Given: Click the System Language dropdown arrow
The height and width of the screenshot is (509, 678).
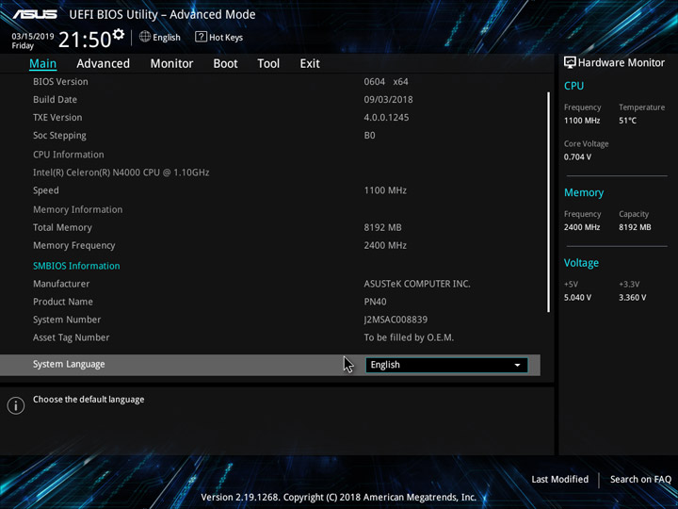Looking at the screenshot, I should click(517, 365).
